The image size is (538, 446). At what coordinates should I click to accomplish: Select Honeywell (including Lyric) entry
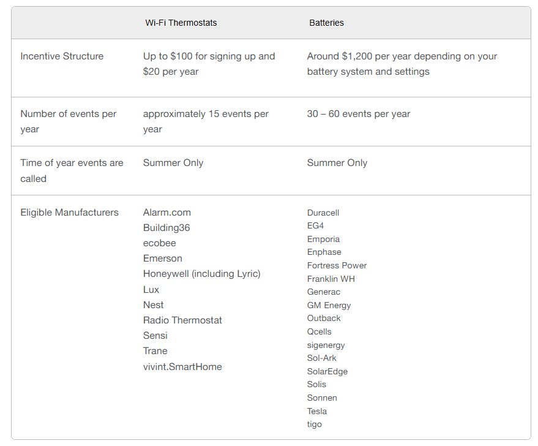202,274
